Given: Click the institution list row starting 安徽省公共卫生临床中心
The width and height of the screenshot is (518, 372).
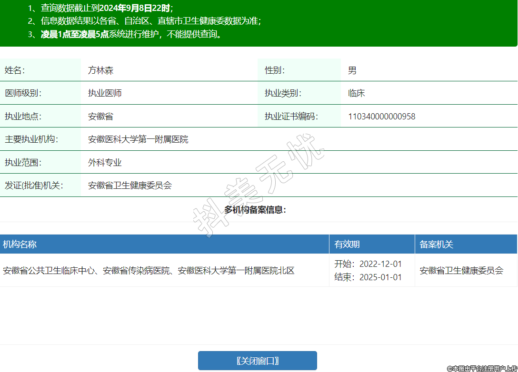Looking at the screenshot, I should click(149, 271).
